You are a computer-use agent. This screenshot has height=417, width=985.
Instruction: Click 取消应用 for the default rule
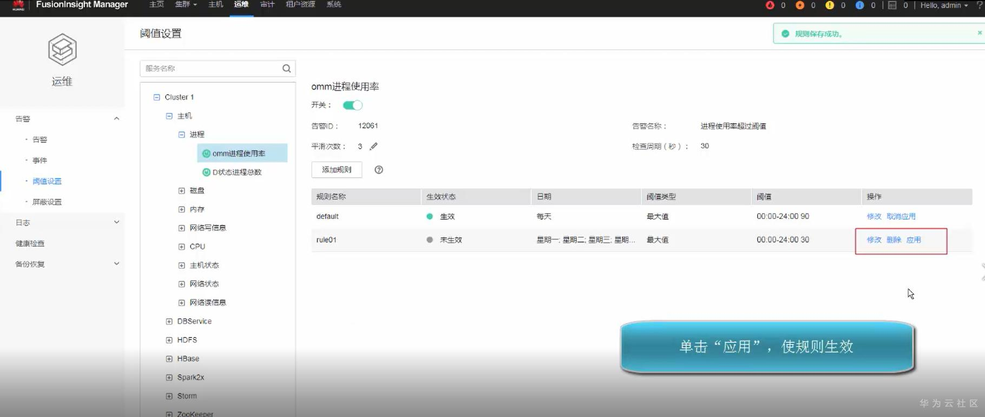pyautogui.click(x=901, y=216)
